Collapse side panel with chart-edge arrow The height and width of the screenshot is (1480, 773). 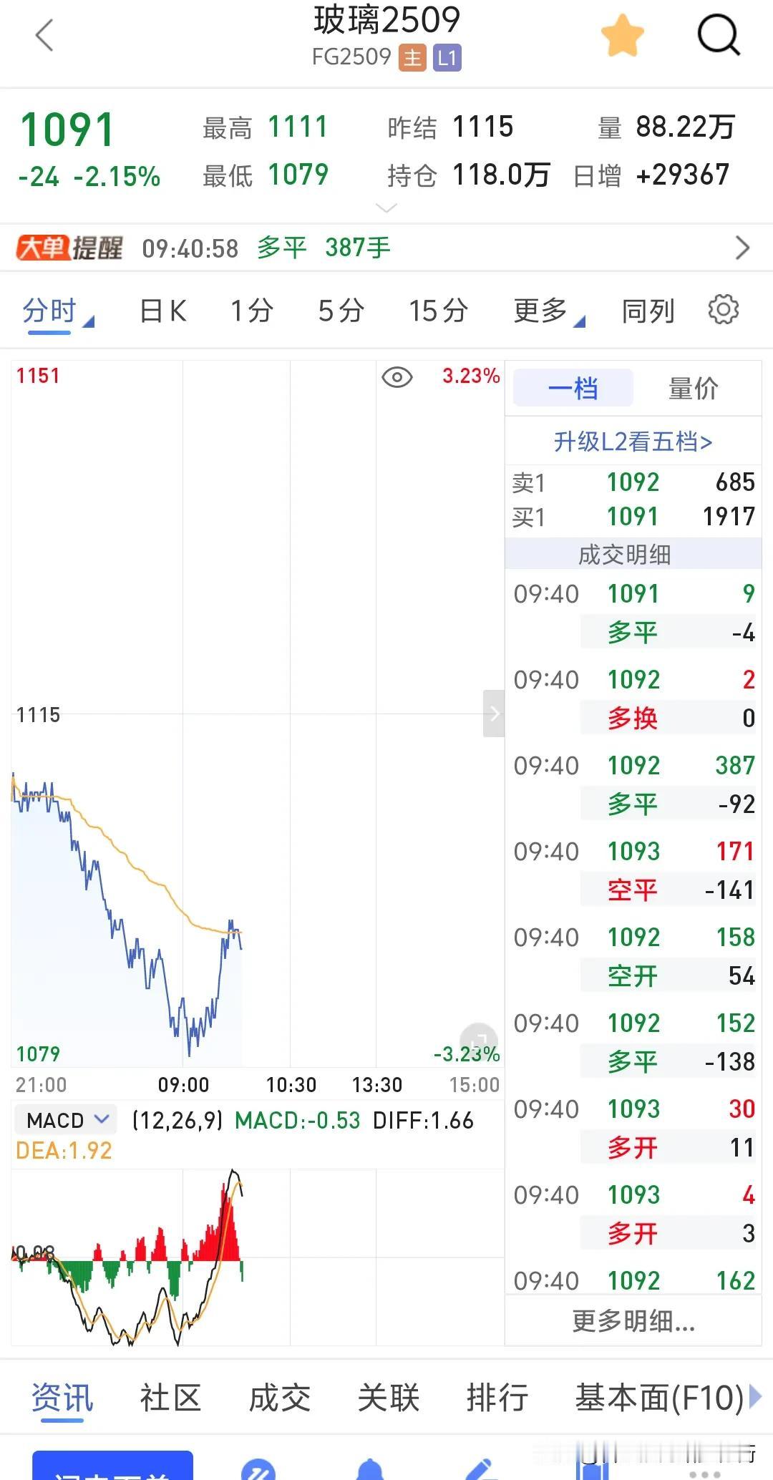[x=494, y=714]
